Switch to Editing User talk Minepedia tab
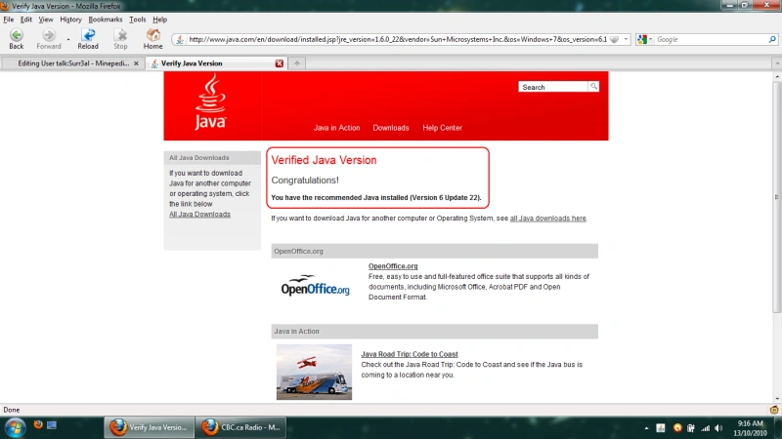Screen dimensions: 782x439 click(x=73, y=63)
